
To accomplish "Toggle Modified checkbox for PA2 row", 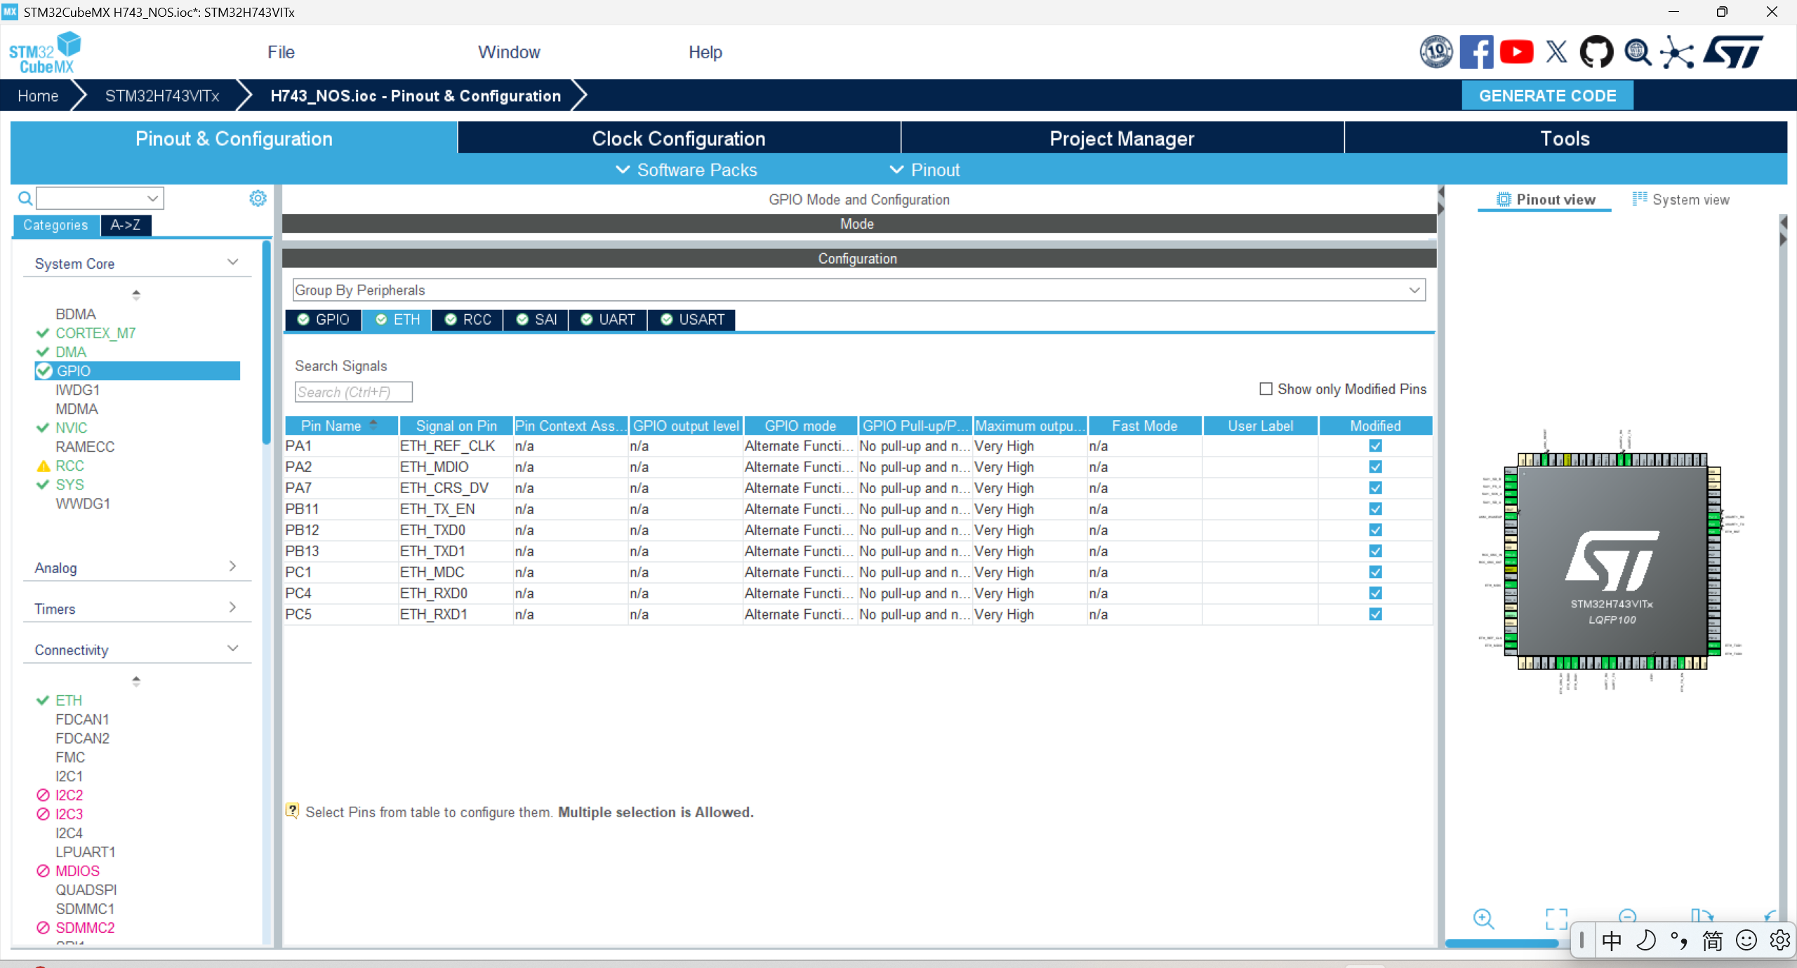I will tap(1375, 466).
